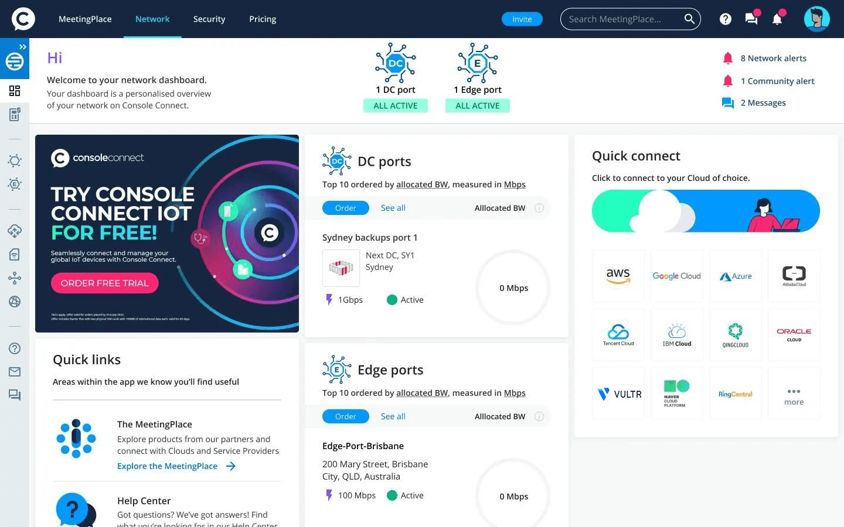Expand more cloud providers in Quick connect
Screen dimensions: 844x527
pyautogui.click(x=794, y=396)
